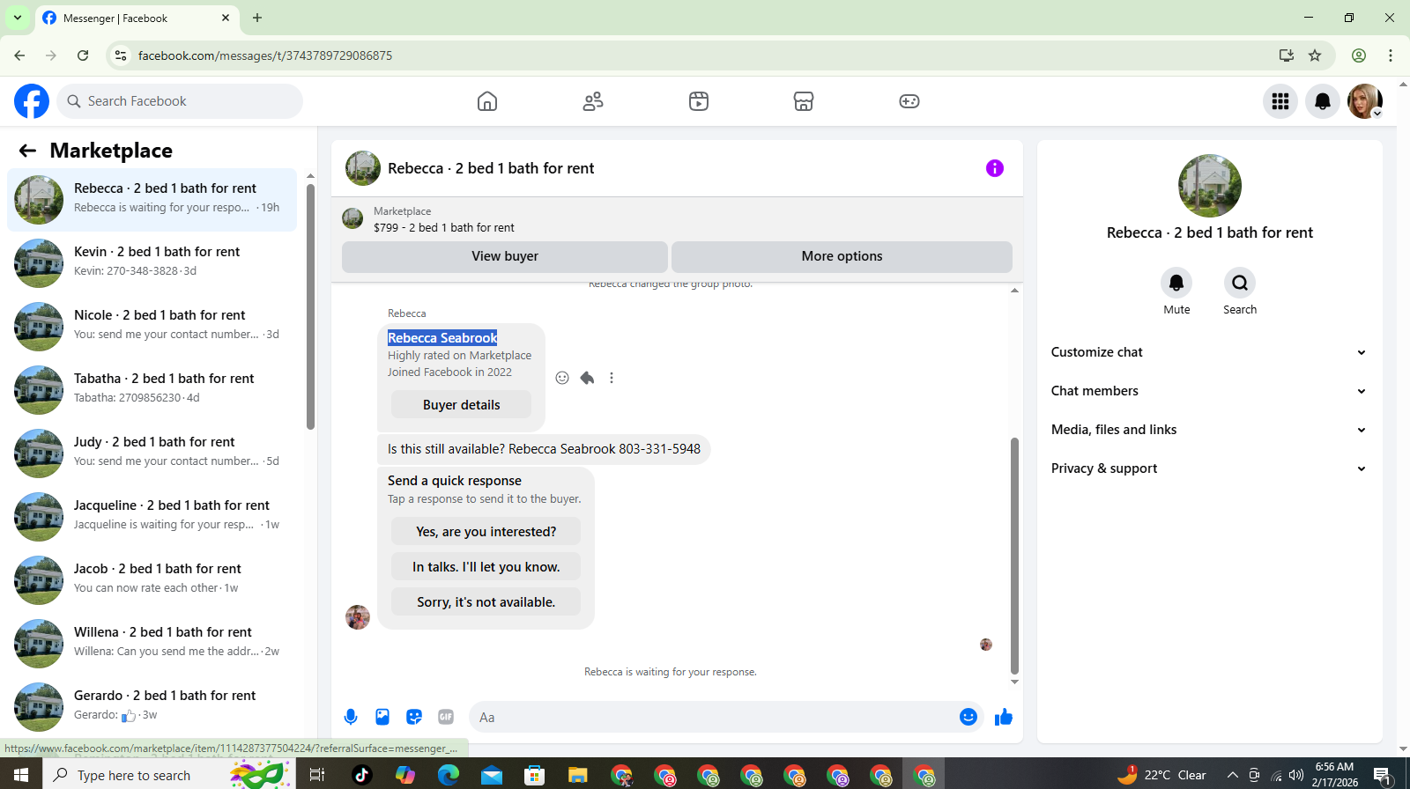1410x789 pixels.
Task: Send a voice clip with microphone icon
Action: [x=351, y=717]
